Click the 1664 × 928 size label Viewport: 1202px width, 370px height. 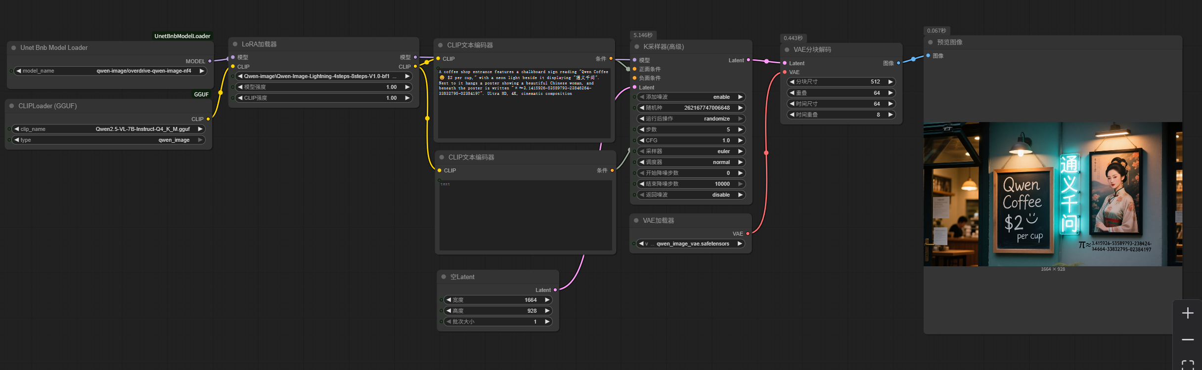coord(1053,269)
